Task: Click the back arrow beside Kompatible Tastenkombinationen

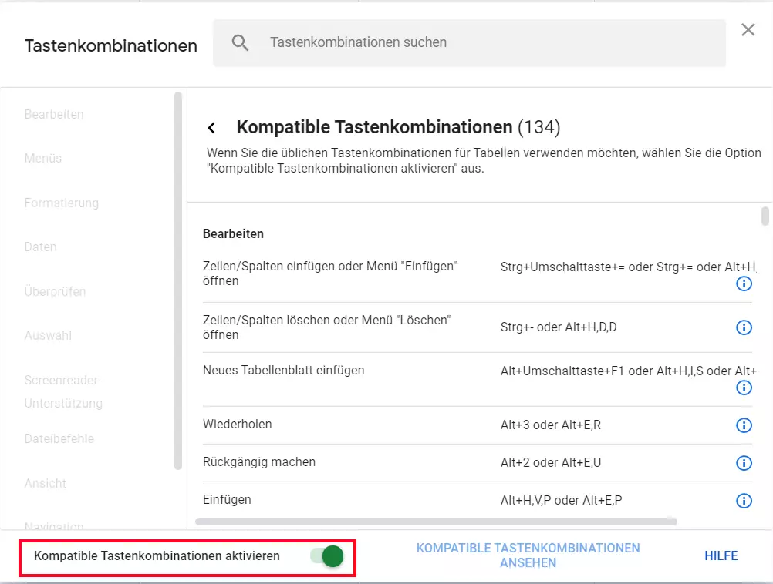Action: pos(211,128)
